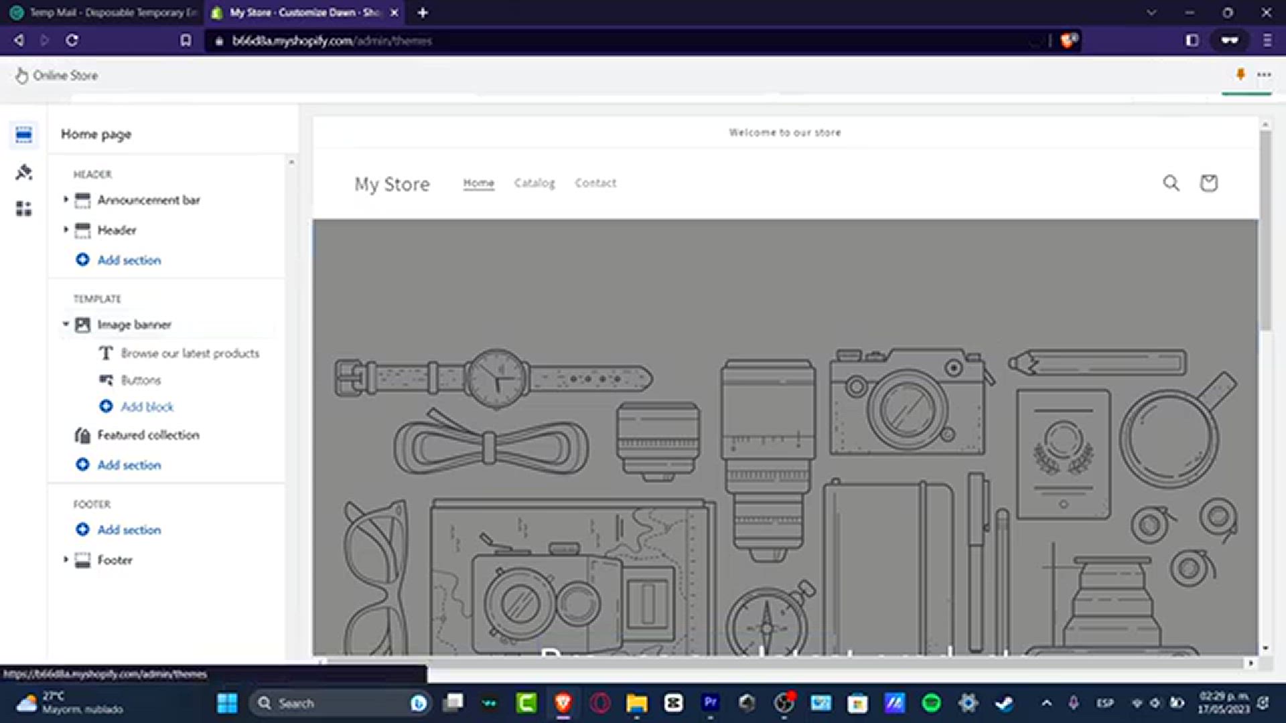Screen dimensions: 1286x723
Task: Open File Explorer from the taskbar
Action: 636,703
